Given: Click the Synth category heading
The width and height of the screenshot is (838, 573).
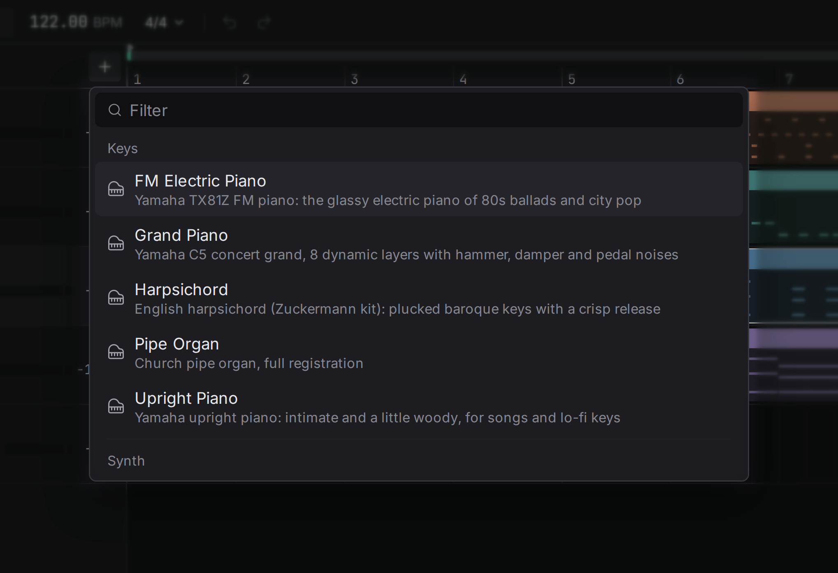Looking at the screenshot, I should click(126, 461).
